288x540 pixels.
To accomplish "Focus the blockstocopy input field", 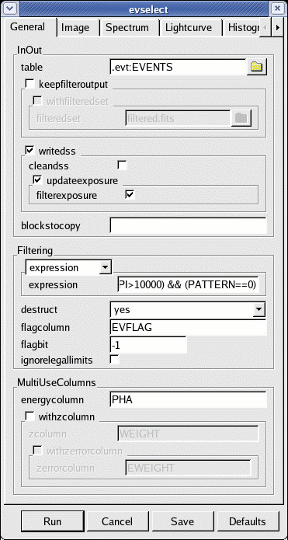I will tap(188, 225).
